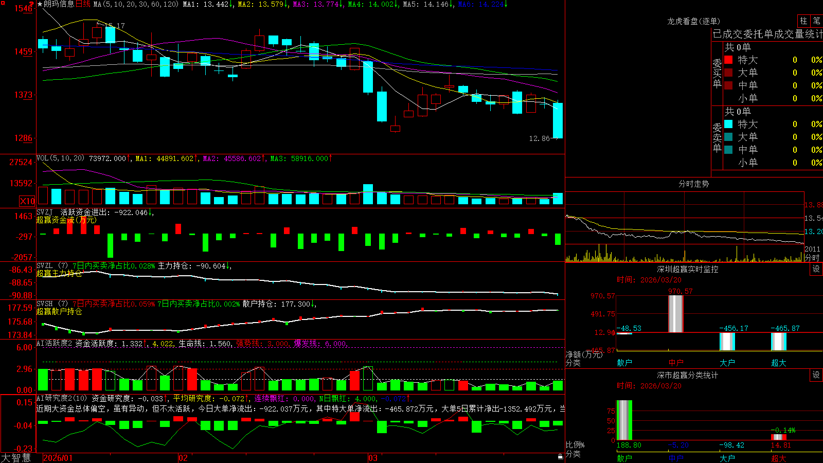The height and width of the screenshot is (463, 823).
Task: Click the 深圳超赢实时监控 panel title
Action: tap(687, 269)
